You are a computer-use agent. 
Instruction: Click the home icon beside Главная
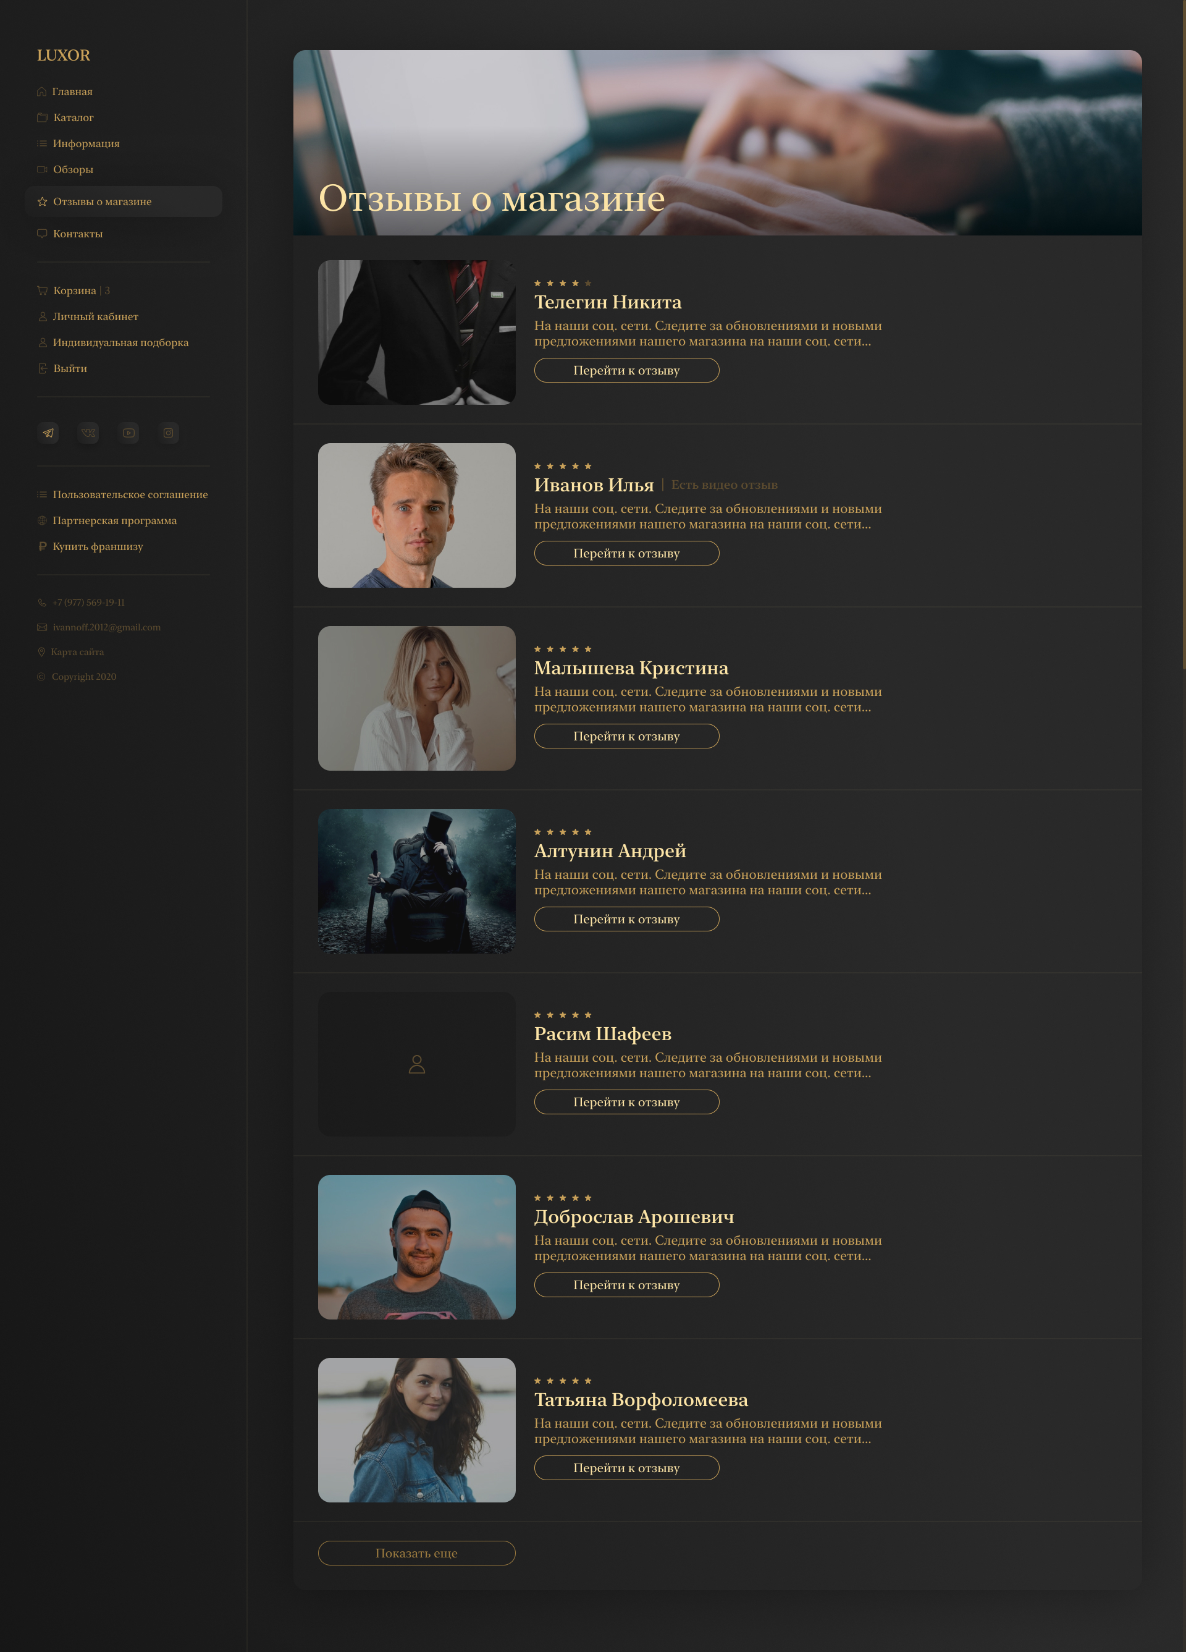pyautogui.click(x=41, y=91)
